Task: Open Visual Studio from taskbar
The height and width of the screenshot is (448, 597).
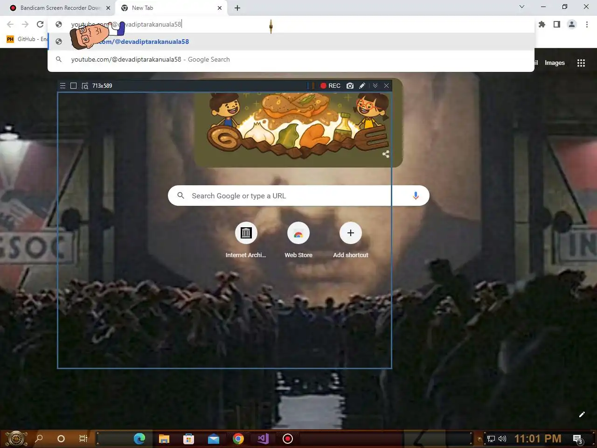Action: point(263,439)
